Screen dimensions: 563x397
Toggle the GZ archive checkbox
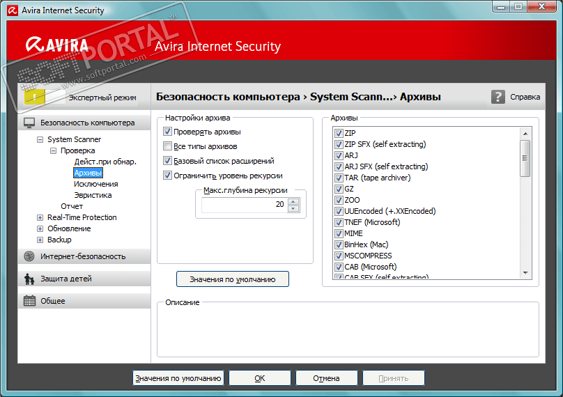click(x=339, y=189)
